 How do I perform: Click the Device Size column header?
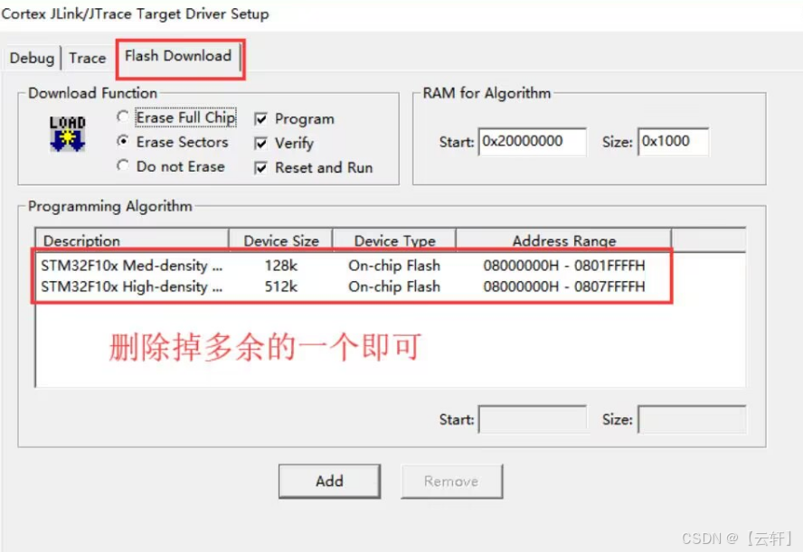(280, 240)
